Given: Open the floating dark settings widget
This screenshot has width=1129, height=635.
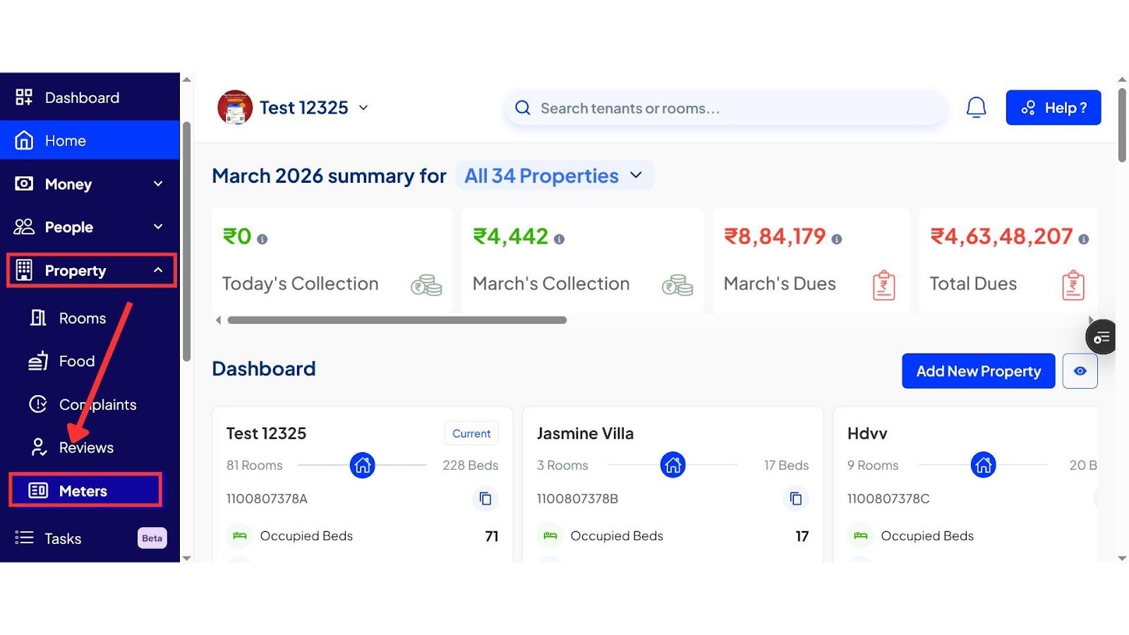Looking at the screenshot, I should pyautogui.click(x=1101, y=337).
